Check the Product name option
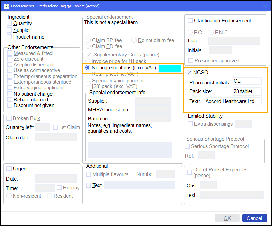This screenshot has width=272, height=226. (x=9, y=37)
